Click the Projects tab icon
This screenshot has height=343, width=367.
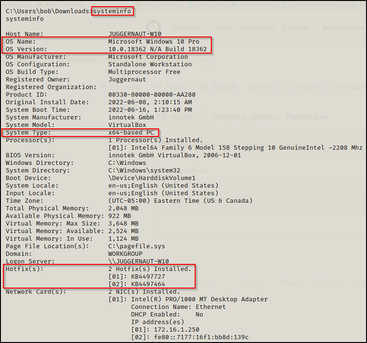point(204,87)
